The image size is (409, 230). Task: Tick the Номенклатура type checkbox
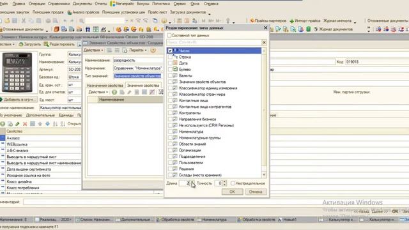coord(170,132)
